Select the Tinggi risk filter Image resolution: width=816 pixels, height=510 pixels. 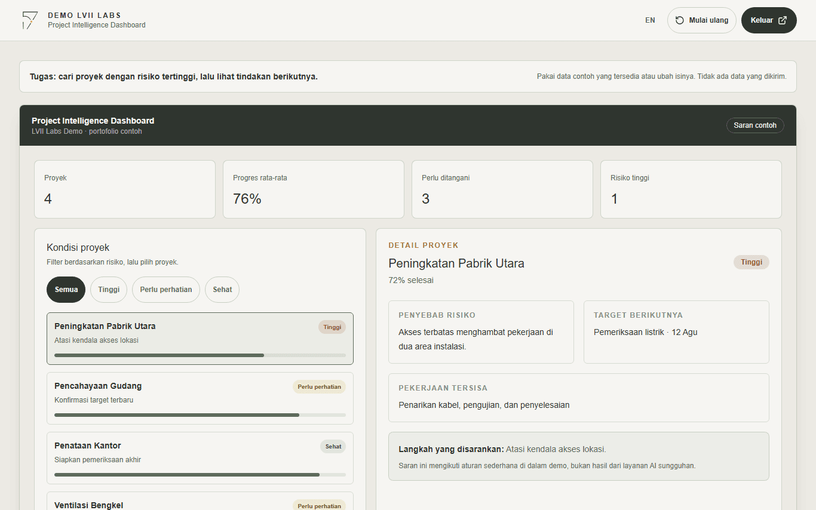click(x=109, y=290)
